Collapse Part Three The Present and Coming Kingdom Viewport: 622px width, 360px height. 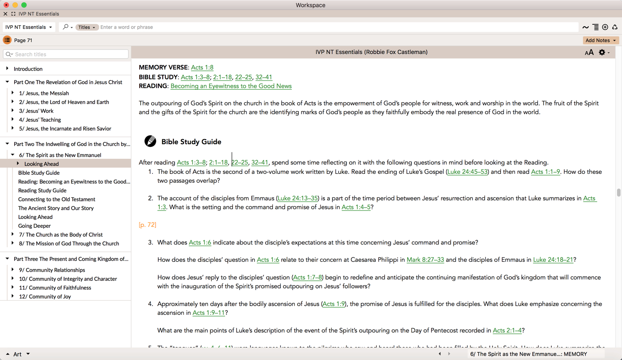(x=8, y=259)
